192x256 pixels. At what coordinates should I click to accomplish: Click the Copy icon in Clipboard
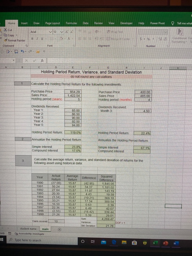tap(5, 35)
